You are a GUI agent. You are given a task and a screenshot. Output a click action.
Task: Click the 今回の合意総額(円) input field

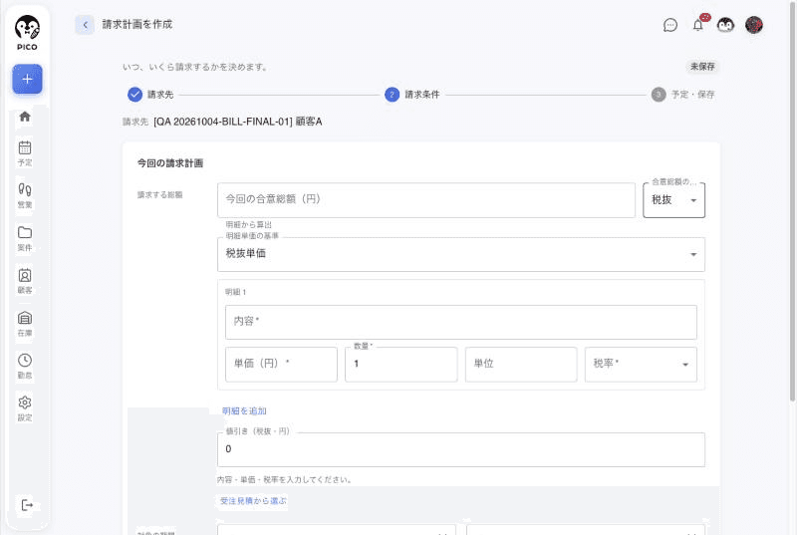426,200
